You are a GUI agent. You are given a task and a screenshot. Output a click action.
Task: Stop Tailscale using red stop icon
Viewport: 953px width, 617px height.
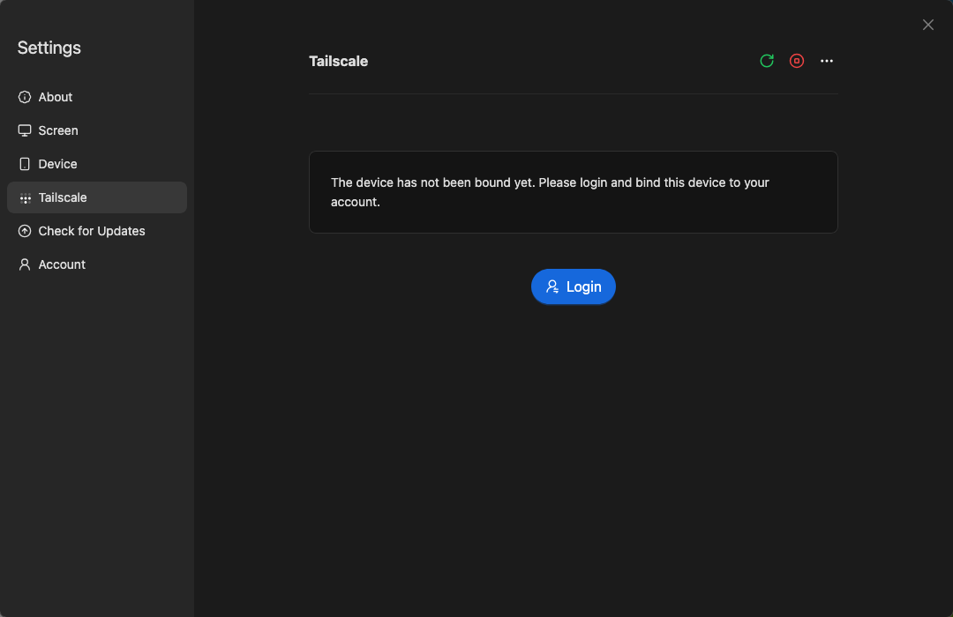pos(796,61)
